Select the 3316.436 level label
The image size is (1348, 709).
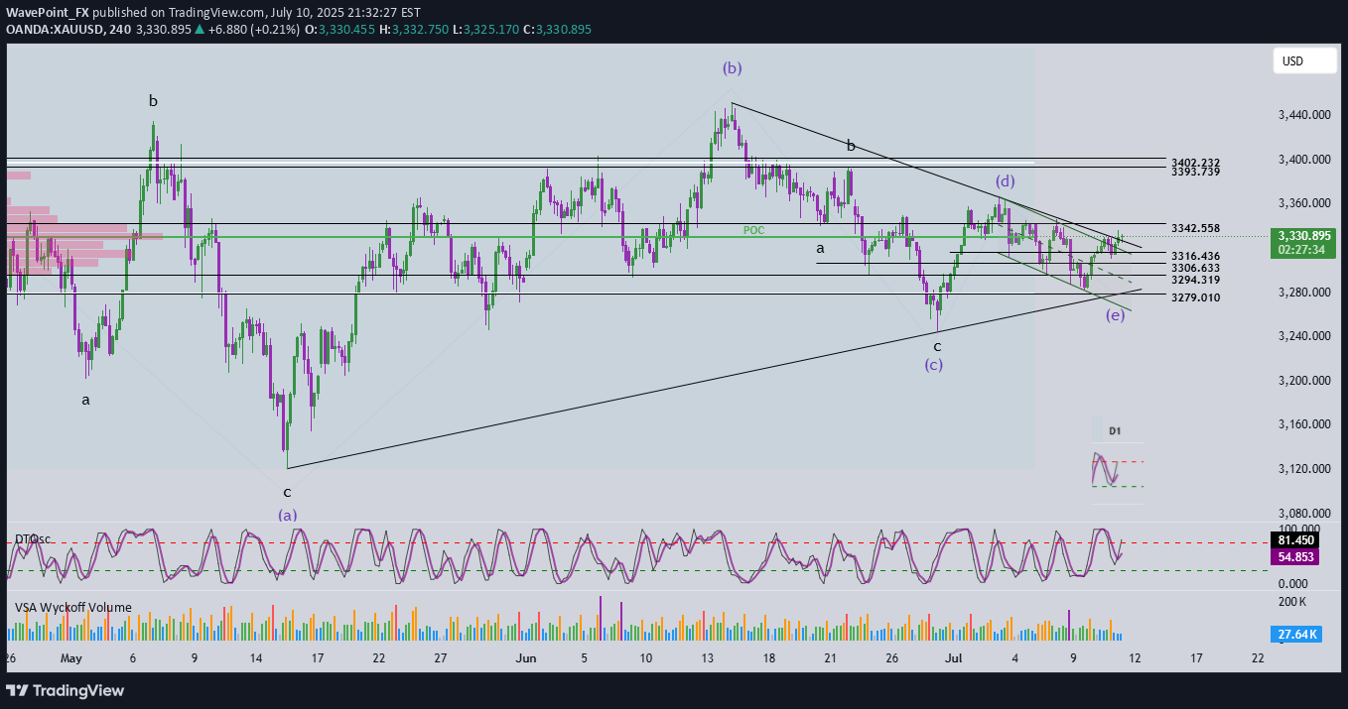[1196, 256]
